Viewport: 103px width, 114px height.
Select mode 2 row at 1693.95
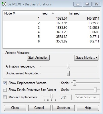(x=51, y=23)
